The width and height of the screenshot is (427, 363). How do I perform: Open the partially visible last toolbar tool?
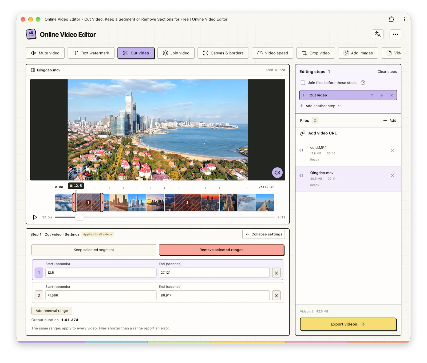pos(391,53)
